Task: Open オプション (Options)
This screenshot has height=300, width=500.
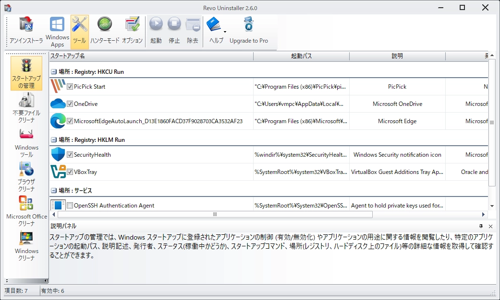Action: coord(132,31)
